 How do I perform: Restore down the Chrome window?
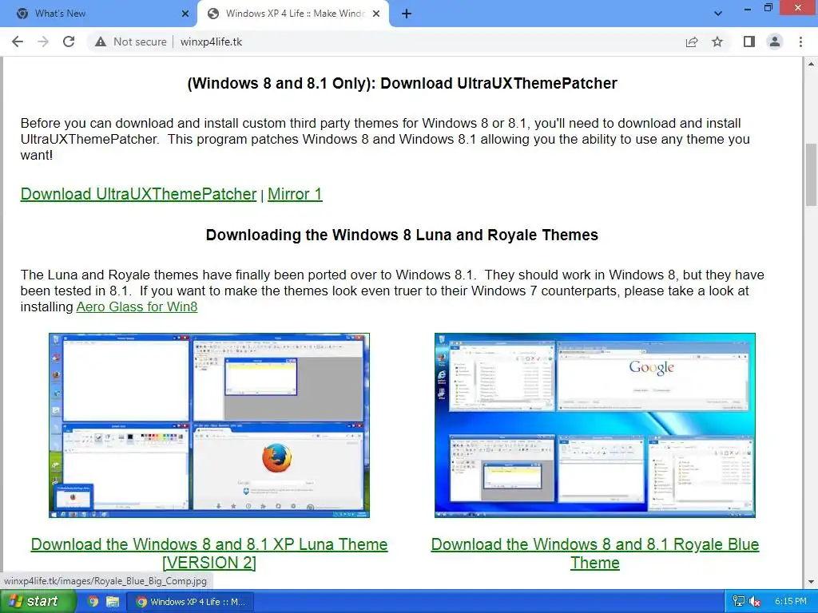pos(768,7)
